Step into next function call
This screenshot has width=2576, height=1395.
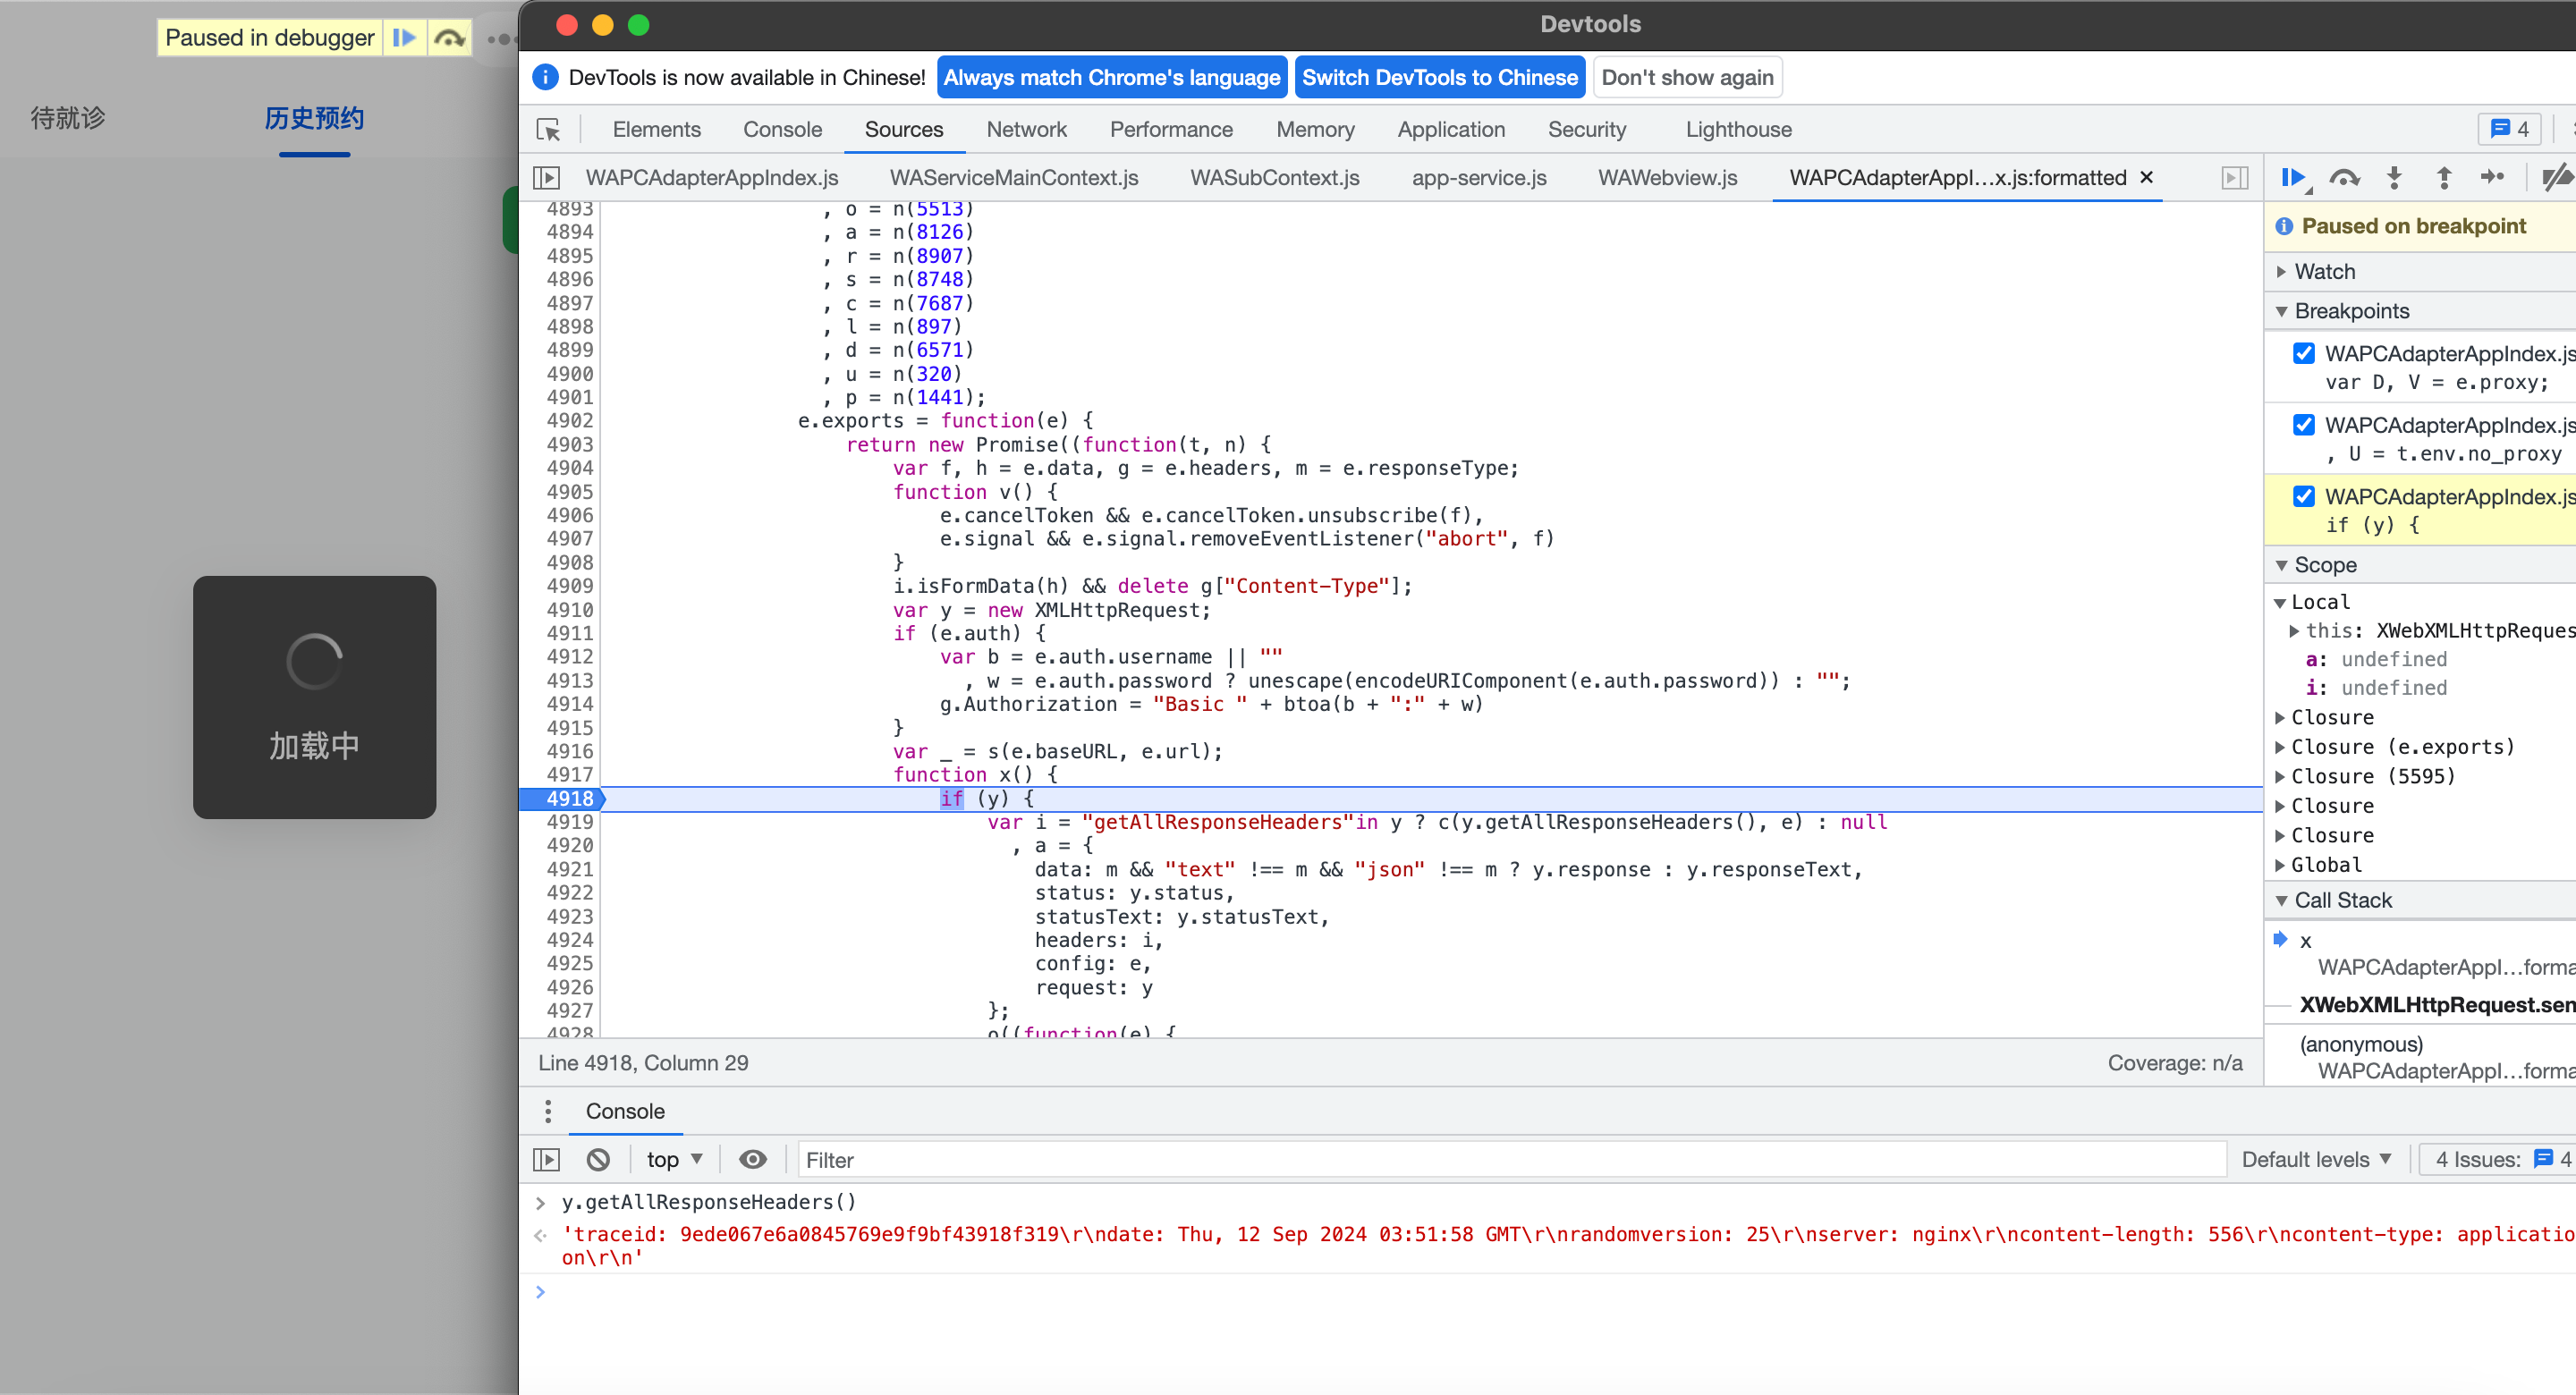click(x=2394, y=178)
